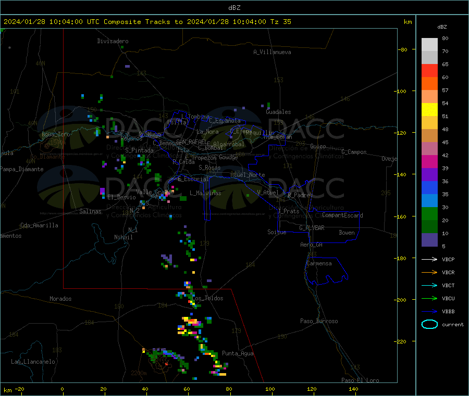Click the Cda_Amarilla place label
Screen dimensions: 469x396
[39, 225]
